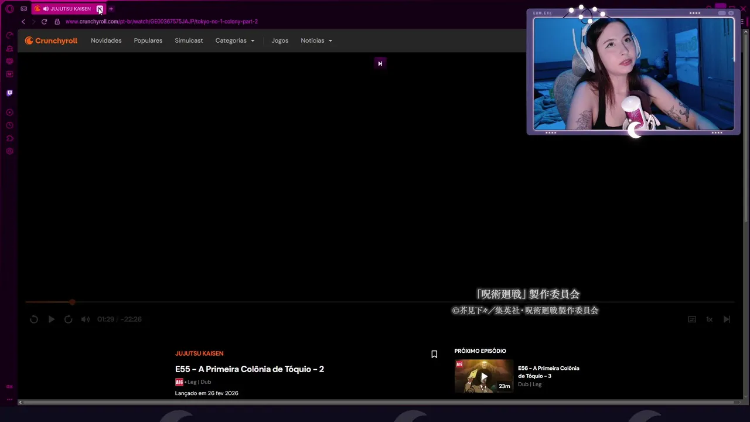Open the sidebar Player icon
This screenshot has width=750, height=422.
[9, 112]
